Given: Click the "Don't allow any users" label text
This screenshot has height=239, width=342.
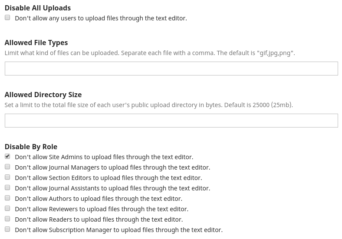Looking at the screenshot, I should [101, 18].
